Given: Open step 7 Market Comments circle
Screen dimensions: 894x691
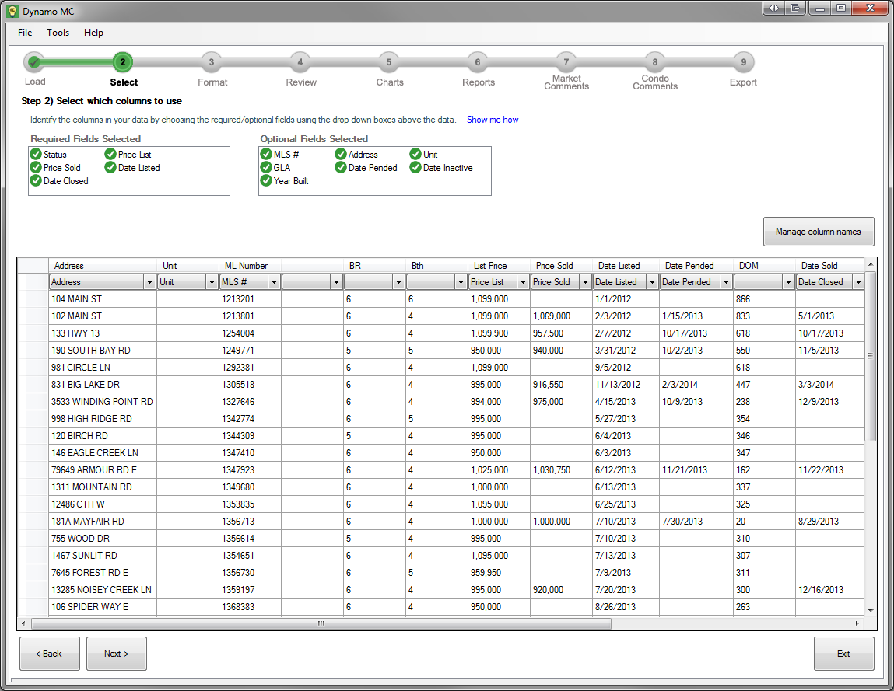Looking at the screenshot, I should tap(566, 62).
